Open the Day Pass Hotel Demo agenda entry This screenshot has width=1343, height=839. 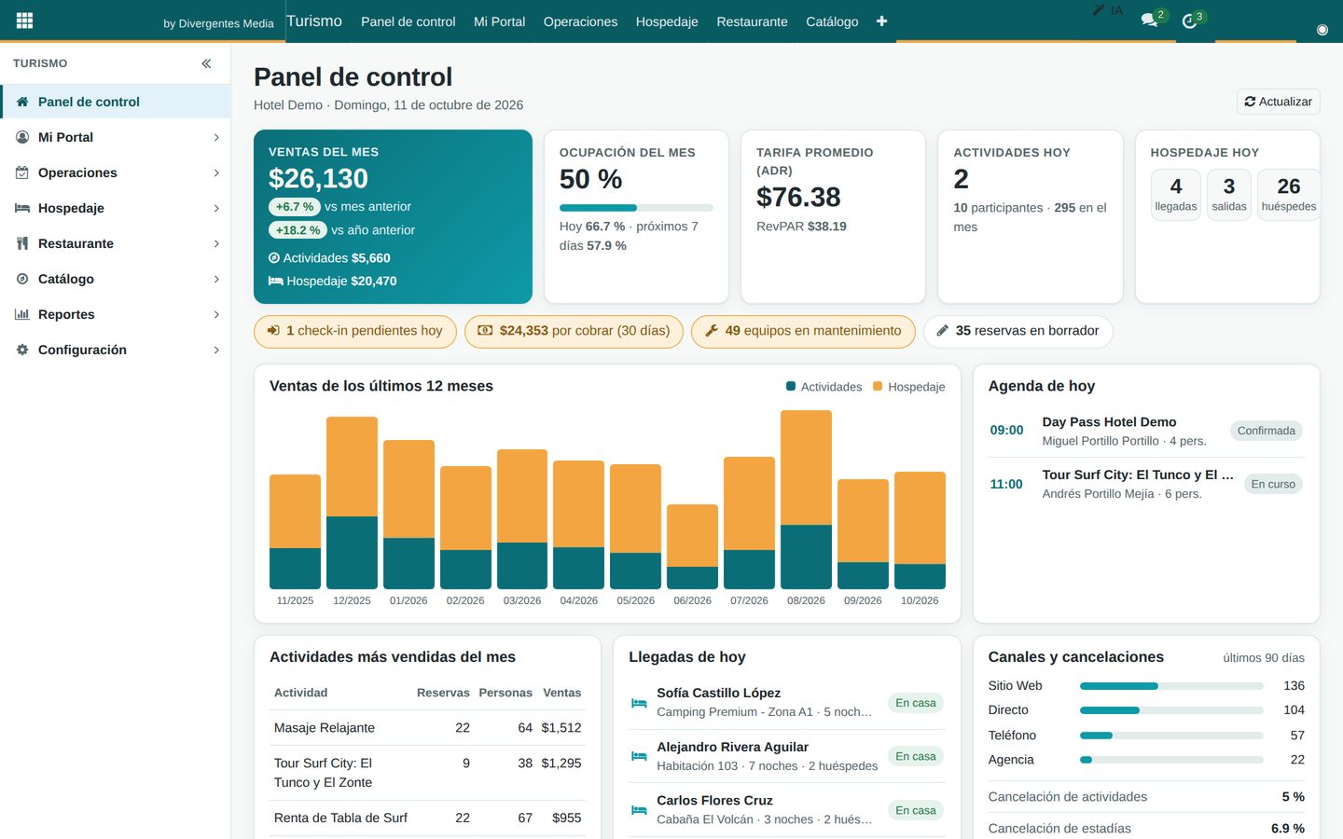(1146, 431)
